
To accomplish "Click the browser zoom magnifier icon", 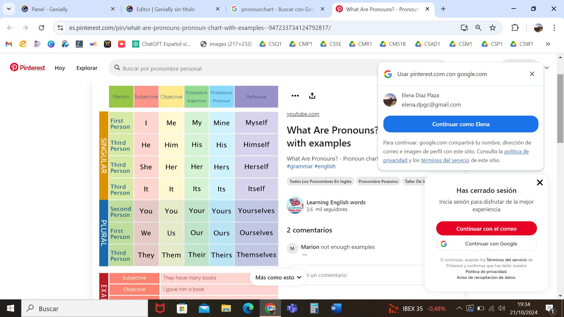I will click(x=478, y=28).
